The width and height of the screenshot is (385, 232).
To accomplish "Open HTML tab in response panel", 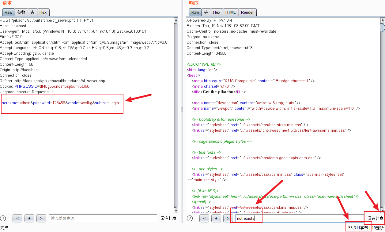I will click(x=231, y=12).
